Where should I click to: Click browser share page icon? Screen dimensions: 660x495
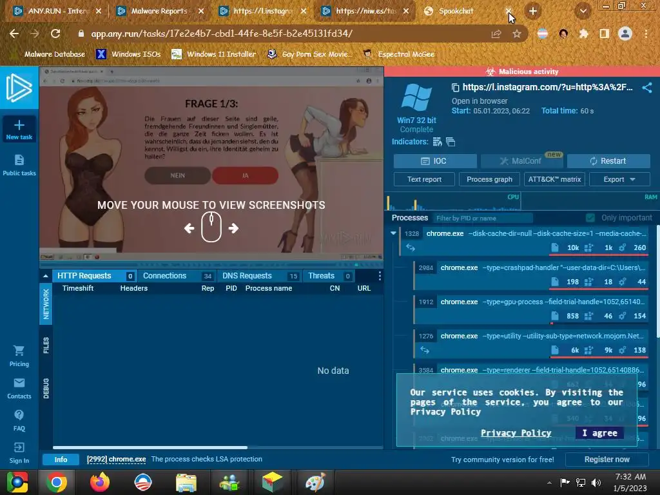coord(496,34)
